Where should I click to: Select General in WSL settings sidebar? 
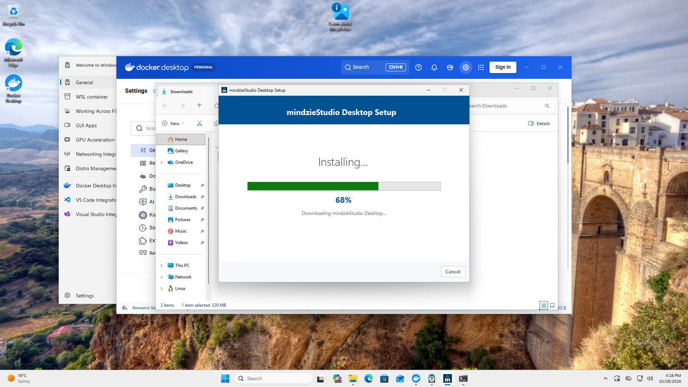coord(88,82)
